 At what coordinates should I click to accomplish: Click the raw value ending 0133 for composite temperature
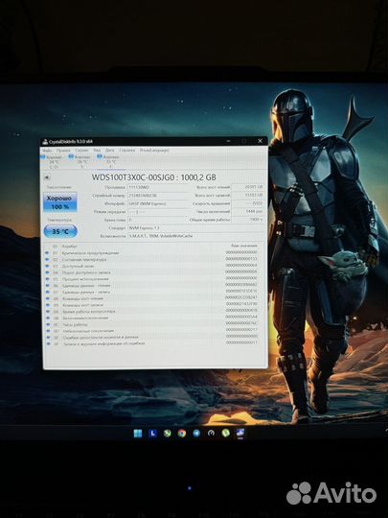click(241, 259)
